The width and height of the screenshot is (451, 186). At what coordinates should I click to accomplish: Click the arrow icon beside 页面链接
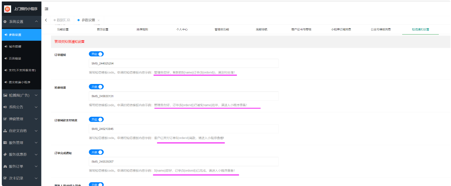pyautogui.click(x=6, y=58)
